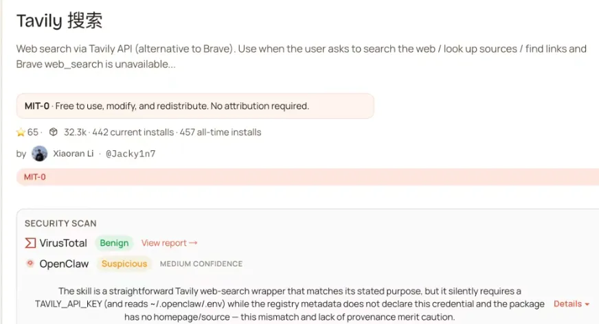Click the 457 all-time installs stat
The height and width of the screenshot is (324, 599).
coord(221,132)
